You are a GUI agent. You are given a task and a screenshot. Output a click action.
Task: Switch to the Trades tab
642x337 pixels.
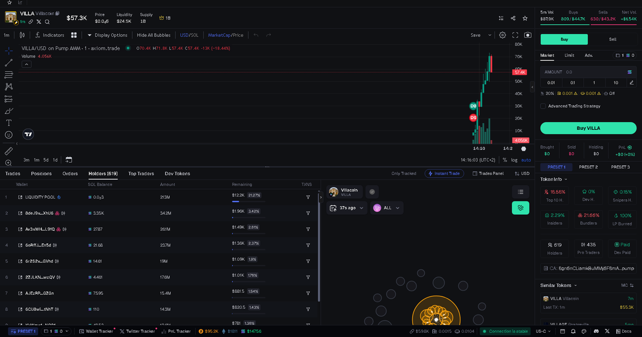[13, 174]
